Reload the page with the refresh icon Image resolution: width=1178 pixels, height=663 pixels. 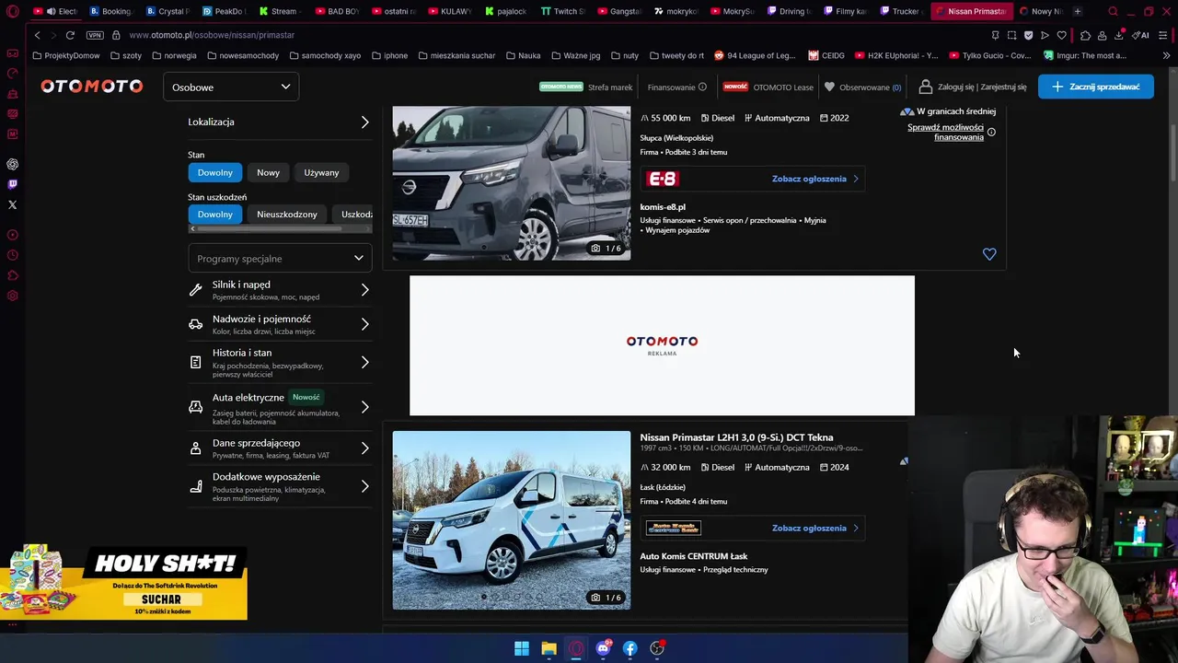point(70,35)
